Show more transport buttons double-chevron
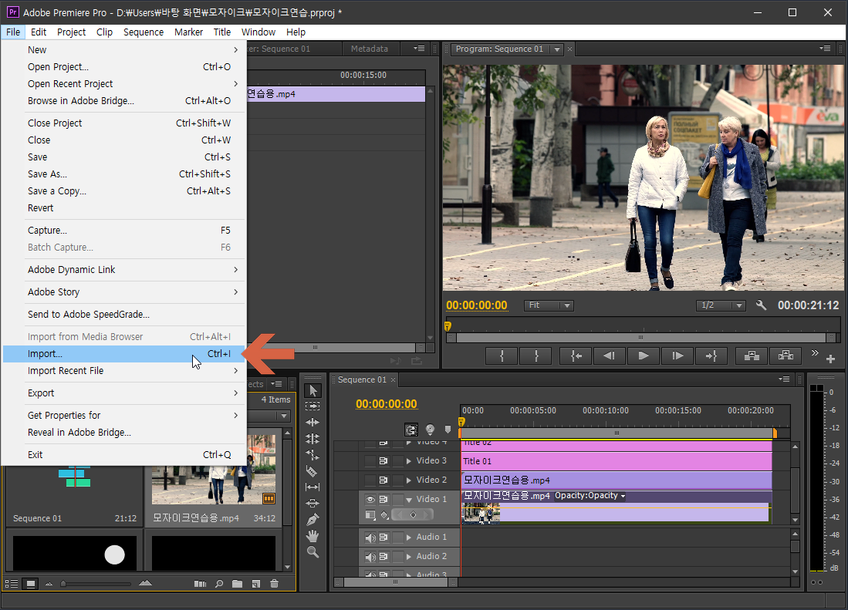This screenshot has height=610, width=848. click(x=815, y=353)
